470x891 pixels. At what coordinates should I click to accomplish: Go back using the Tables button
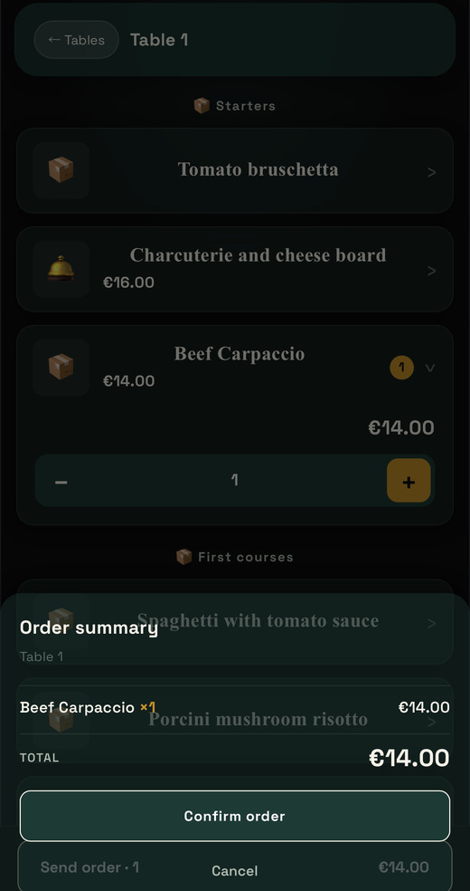(x=77, y=40)
